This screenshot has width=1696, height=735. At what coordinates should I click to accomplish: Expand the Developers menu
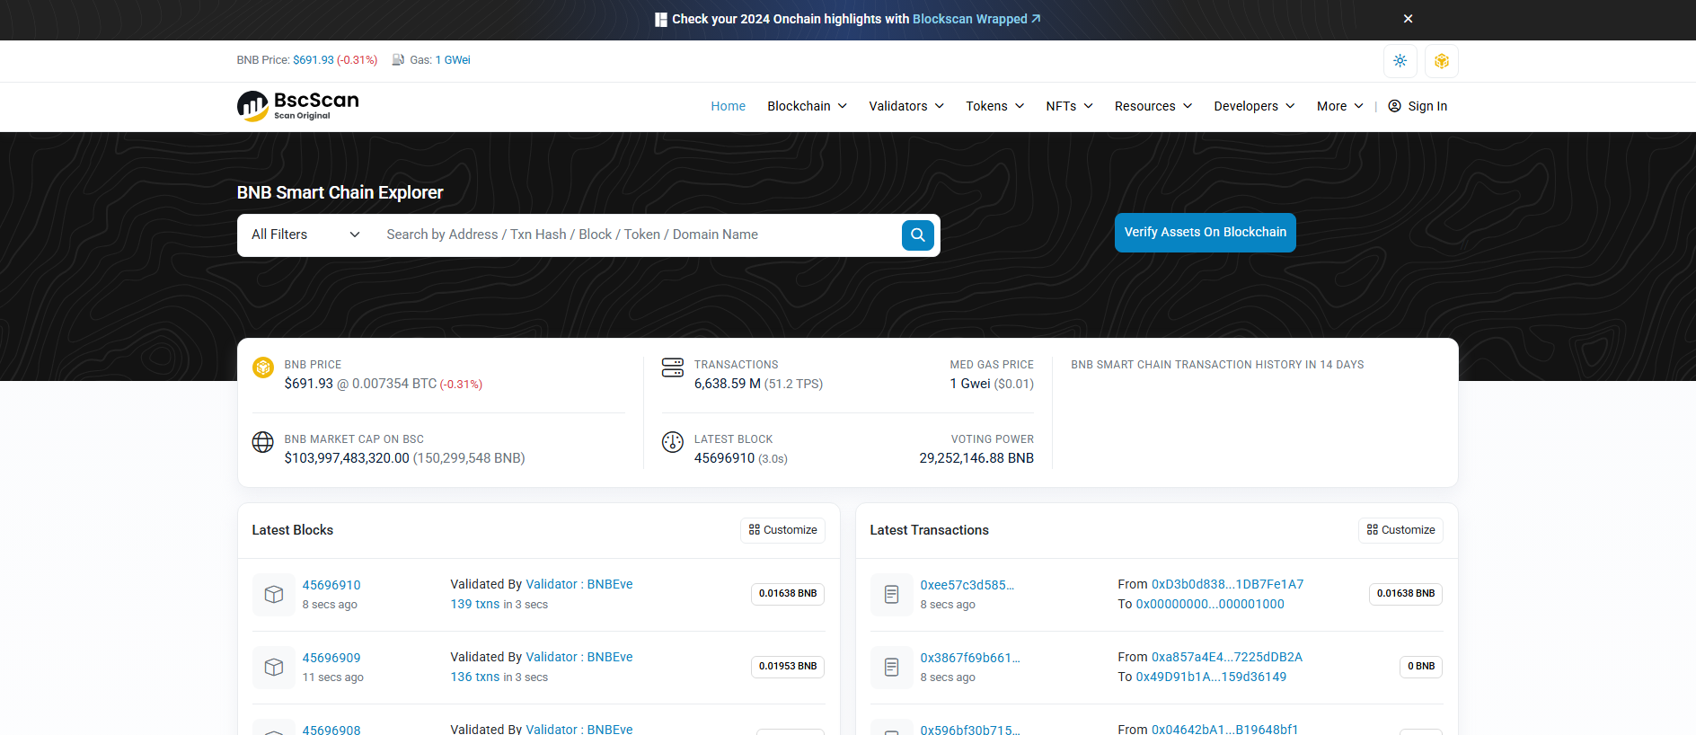pyautogui.click(x=1254, y=106)
